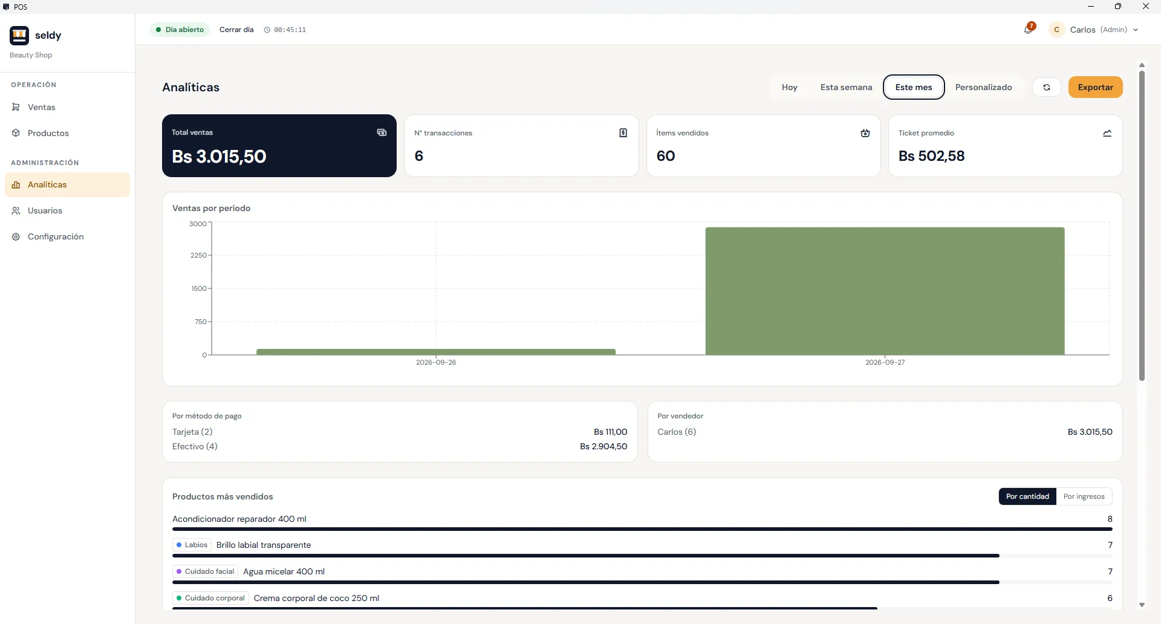Click the Exportar button
This screenshot has width=1161, height=624.
point(1095,87)
